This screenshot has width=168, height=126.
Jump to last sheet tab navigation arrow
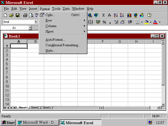15,108
